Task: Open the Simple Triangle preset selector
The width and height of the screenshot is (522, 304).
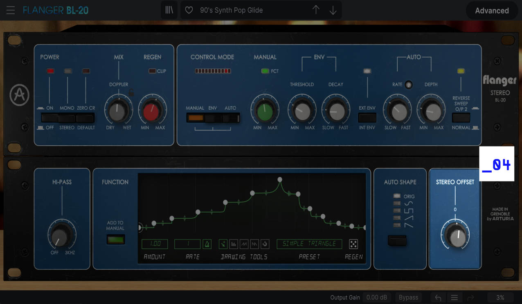Action: 309,244
